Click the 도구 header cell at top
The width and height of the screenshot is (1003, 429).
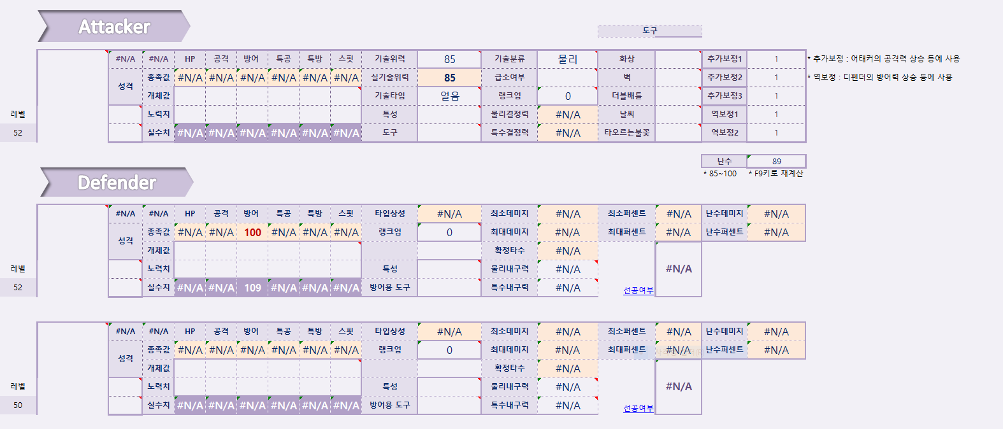tap(649, 31)
